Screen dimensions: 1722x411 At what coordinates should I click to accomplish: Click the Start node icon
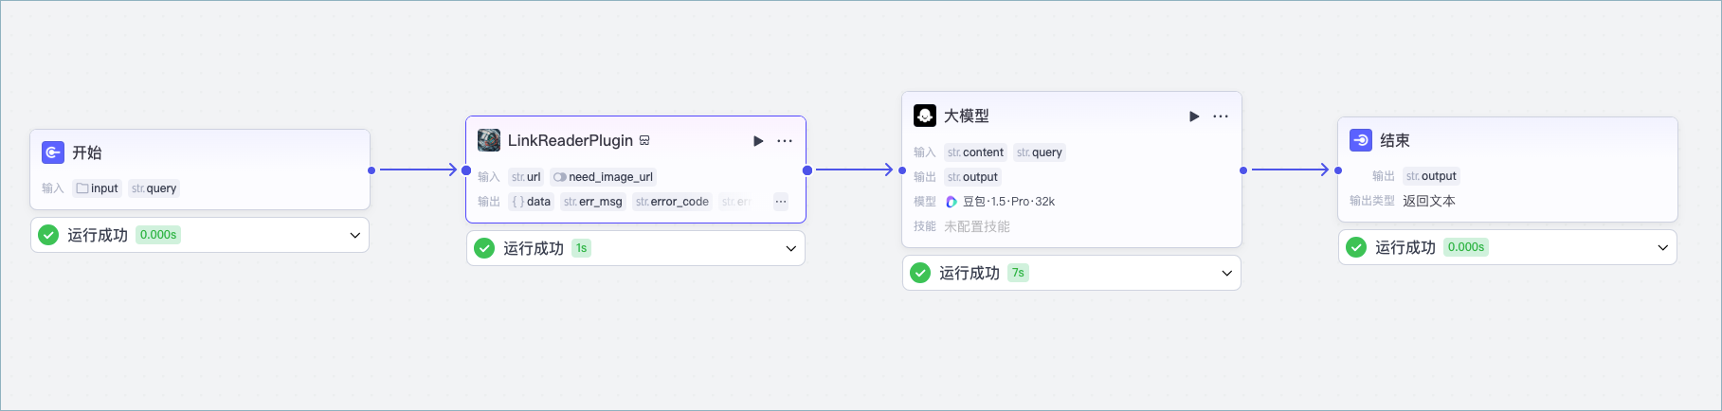coord(53,152)
